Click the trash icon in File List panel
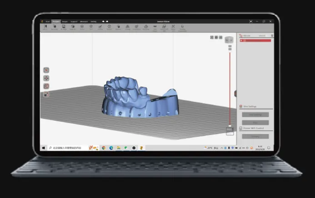 click(x=272, y=35)
